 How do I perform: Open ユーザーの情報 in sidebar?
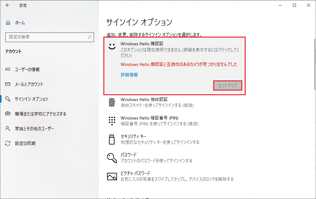tap(27, 70)
